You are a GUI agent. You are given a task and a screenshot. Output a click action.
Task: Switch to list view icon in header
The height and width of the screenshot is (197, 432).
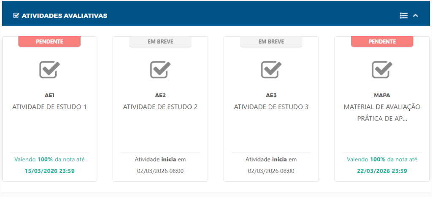pos(404,16)
